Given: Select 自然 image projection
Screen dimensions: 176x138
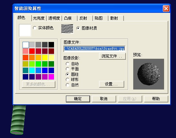Looking at the screenshot, I should point(72,85).
